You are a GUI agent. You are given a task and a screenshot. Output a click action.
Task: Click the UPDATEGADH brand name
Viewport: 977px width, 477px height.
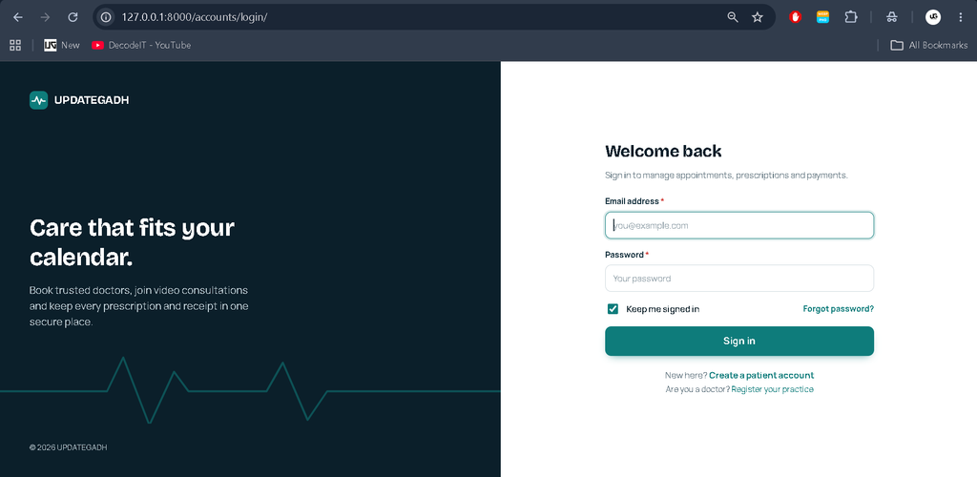pyautogui.click(x=92, y=100)
